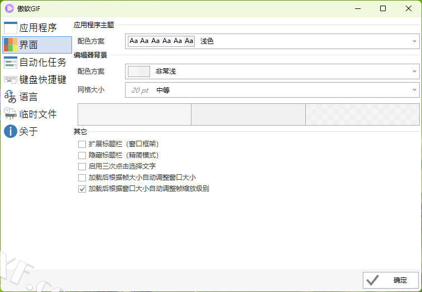The height and width of the screenshot is (292, 422).
Task: Click the checkmark icon on 确定 button
Action: [x=373, y=280]
